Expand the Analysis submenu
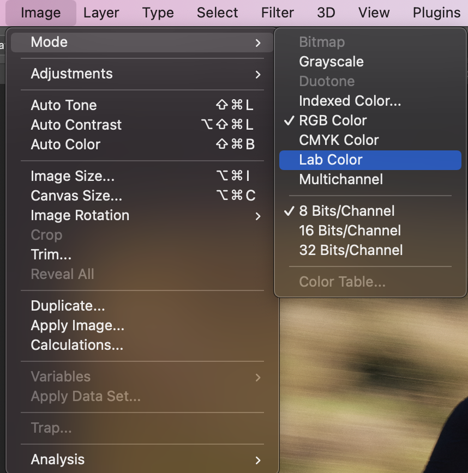The height and width of the screenshot is (473, 468). click(142, 460)
